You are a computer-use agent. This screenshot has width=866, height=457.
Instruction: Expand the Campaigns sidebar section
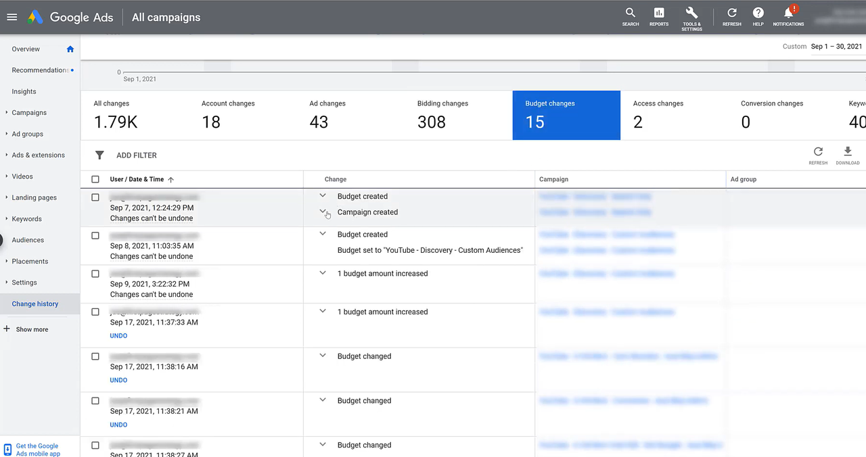click(x=6, y=113)
